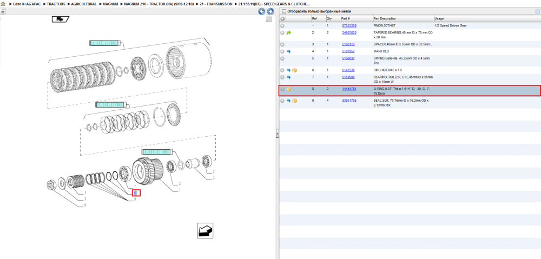Image resolution: width=541 pixels, height=259 pixels.
Task: Click the Usage column header
Action: click(x=487, y=18)
